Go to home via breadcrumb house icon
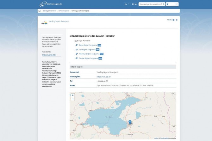The image size is (212, 141). point(40,11)
